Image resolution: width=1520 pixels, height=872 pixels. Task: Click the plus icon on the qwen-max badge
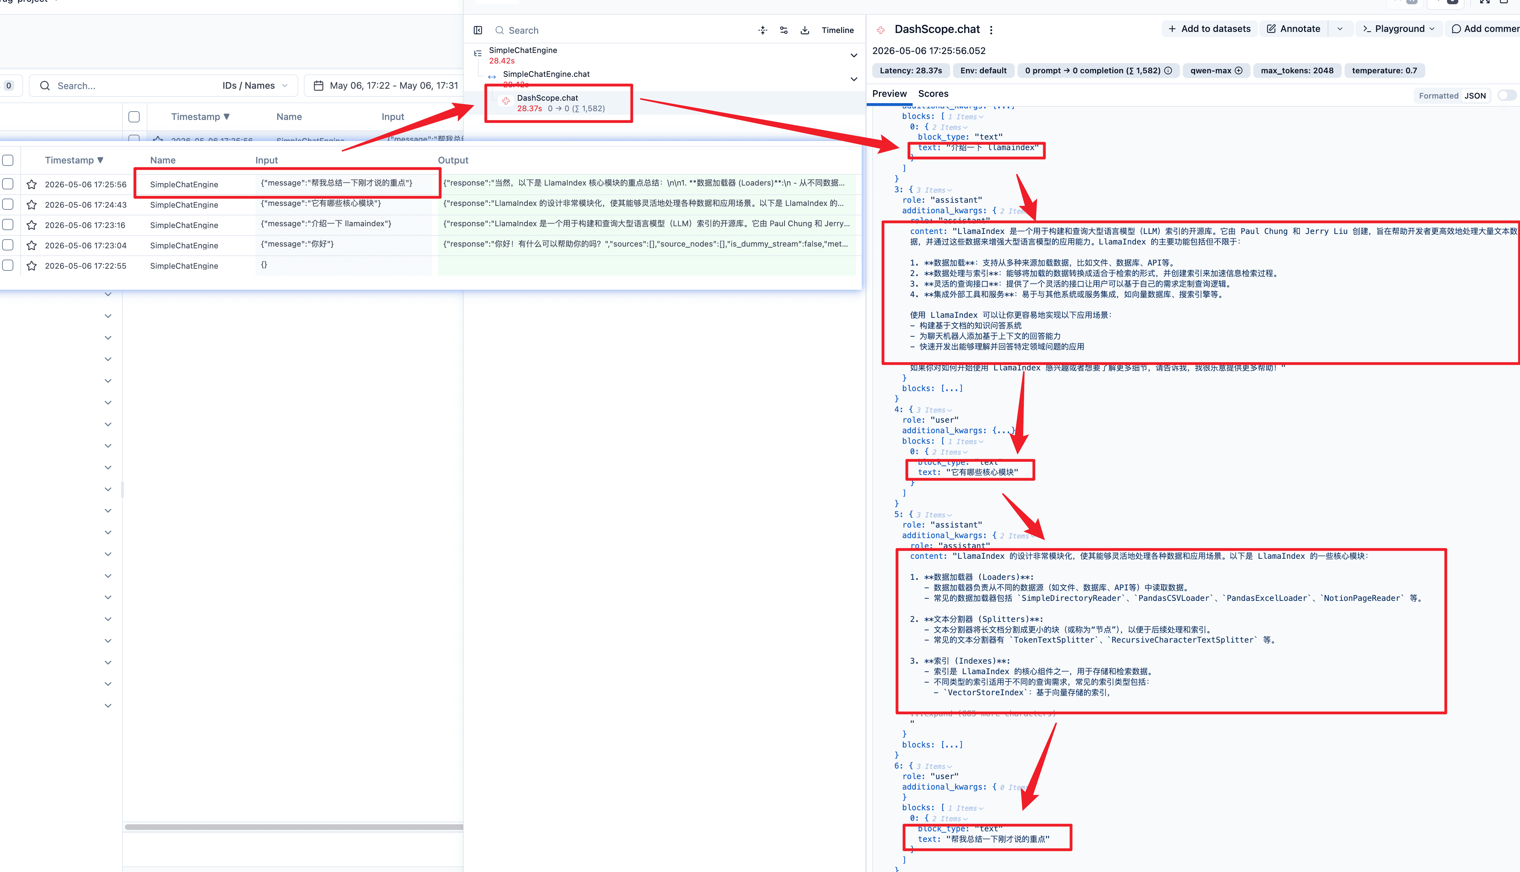(x=1239, y=71)
